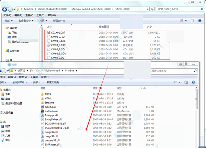The height and width of the screenshot is (148, 206).
Task: Open 工具(T) menu in CM93_3.860 window
Action: click(x=40, y=15)
